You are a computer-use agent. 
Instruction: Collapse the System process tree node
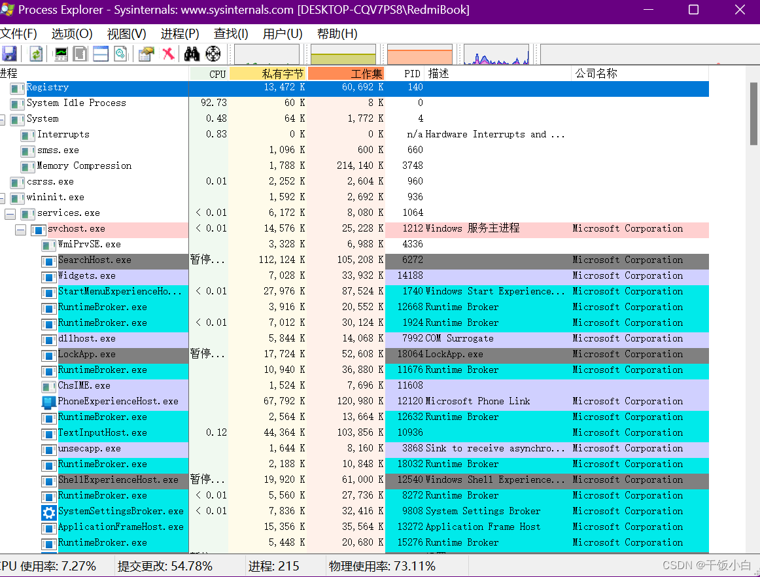[2, 120]
